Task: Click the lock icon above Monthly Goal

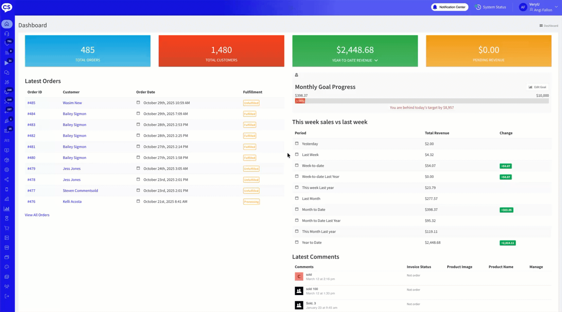Action: click(296, 75)
